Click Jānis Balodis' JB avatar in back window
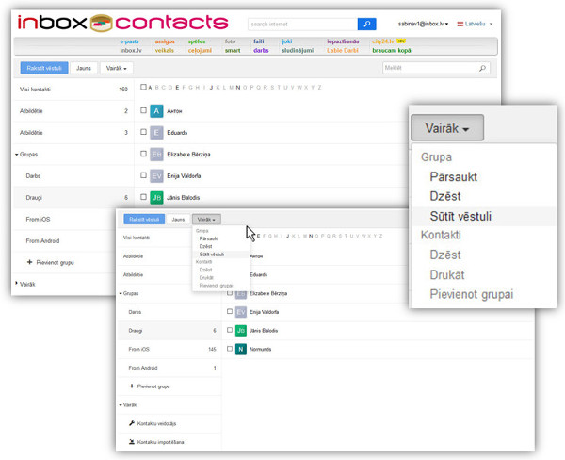 click(156, 198)
